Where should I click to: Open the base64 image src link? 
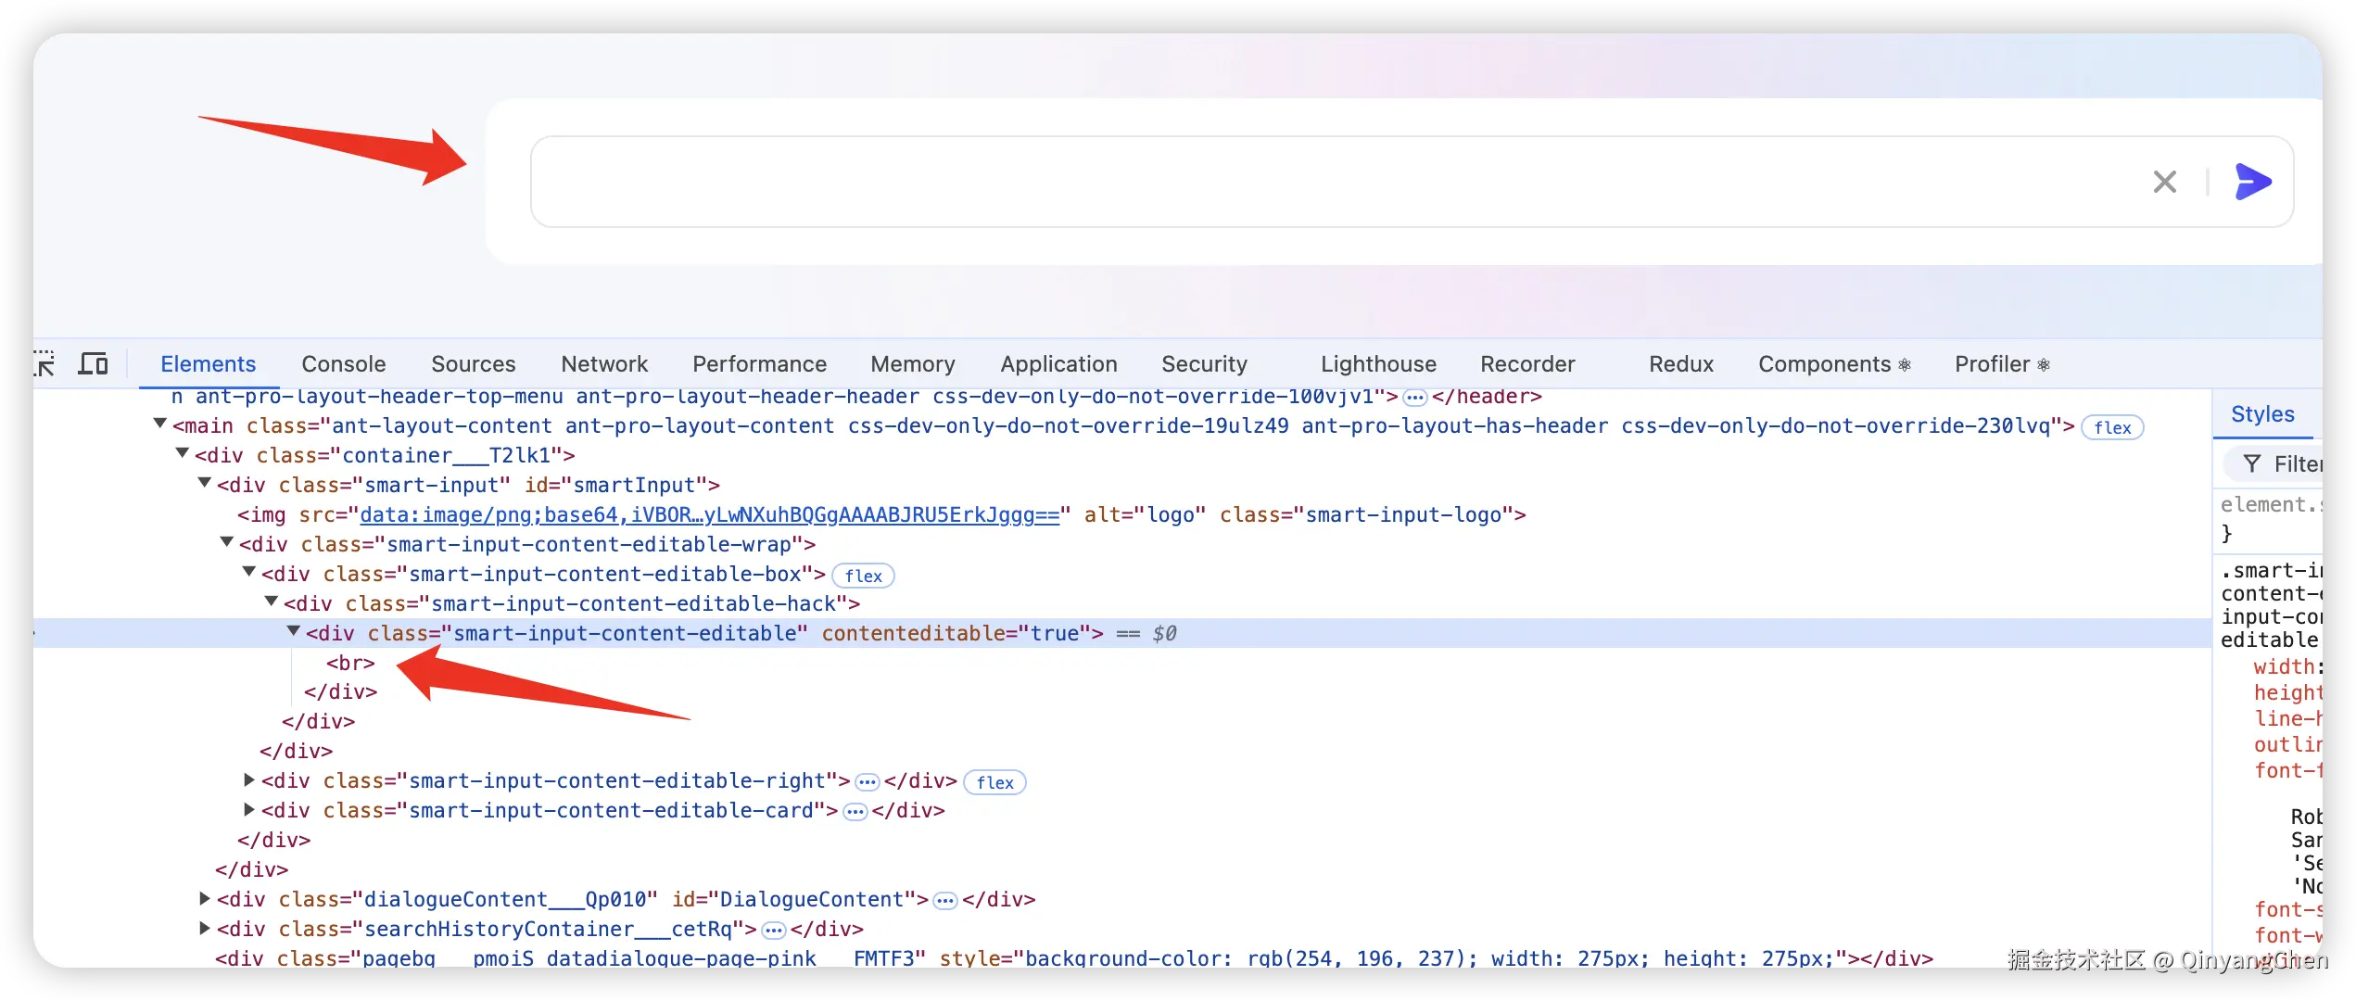pos(709,515)
